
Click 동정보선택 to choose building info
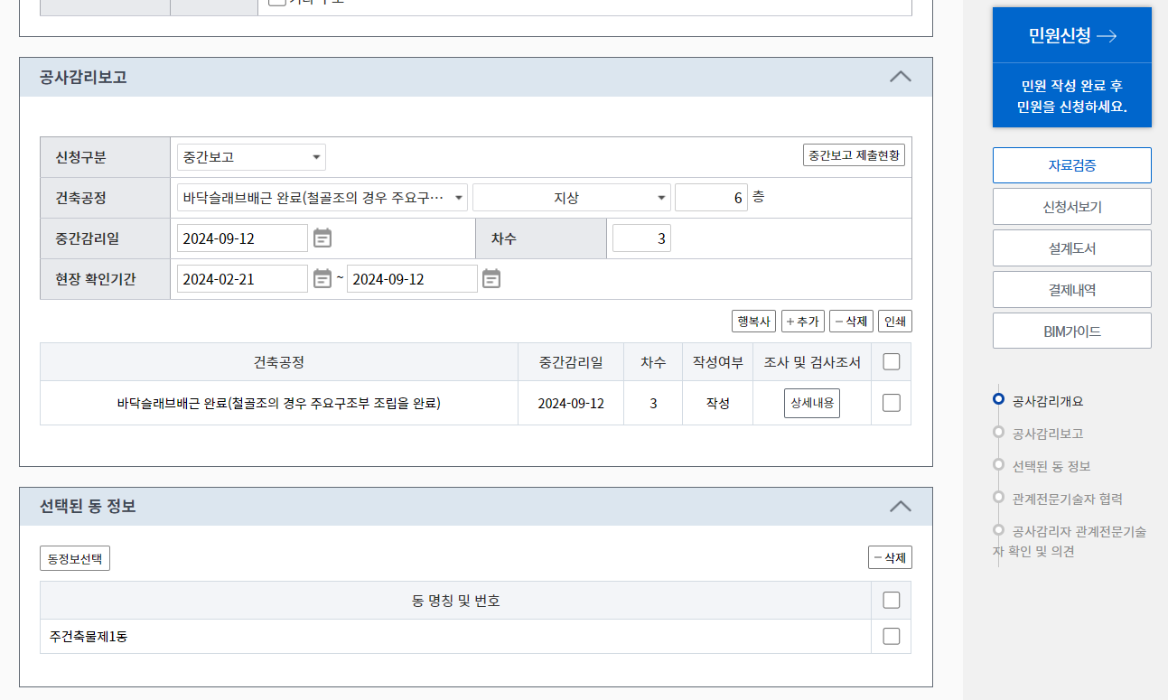74,557
